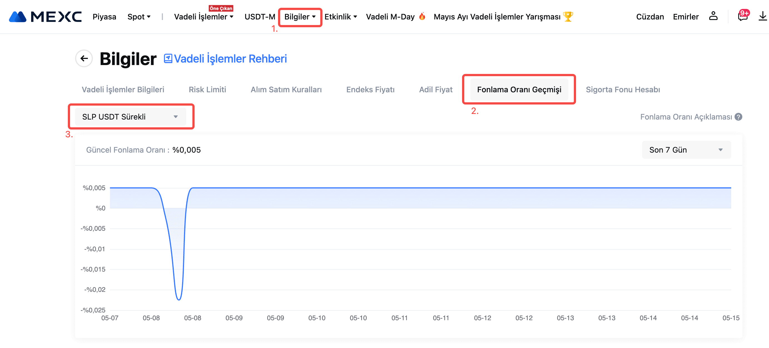Click the back arrow button
This screenshot has width=769, height=348.
pyautogui.click(x=84, y=58)
